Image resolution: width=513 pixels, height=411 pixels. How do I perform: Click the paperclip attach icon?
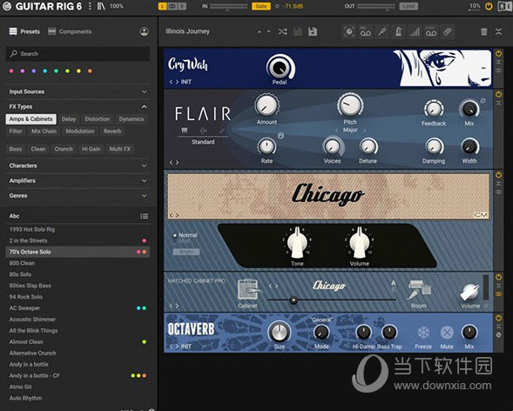click(447, 32)
